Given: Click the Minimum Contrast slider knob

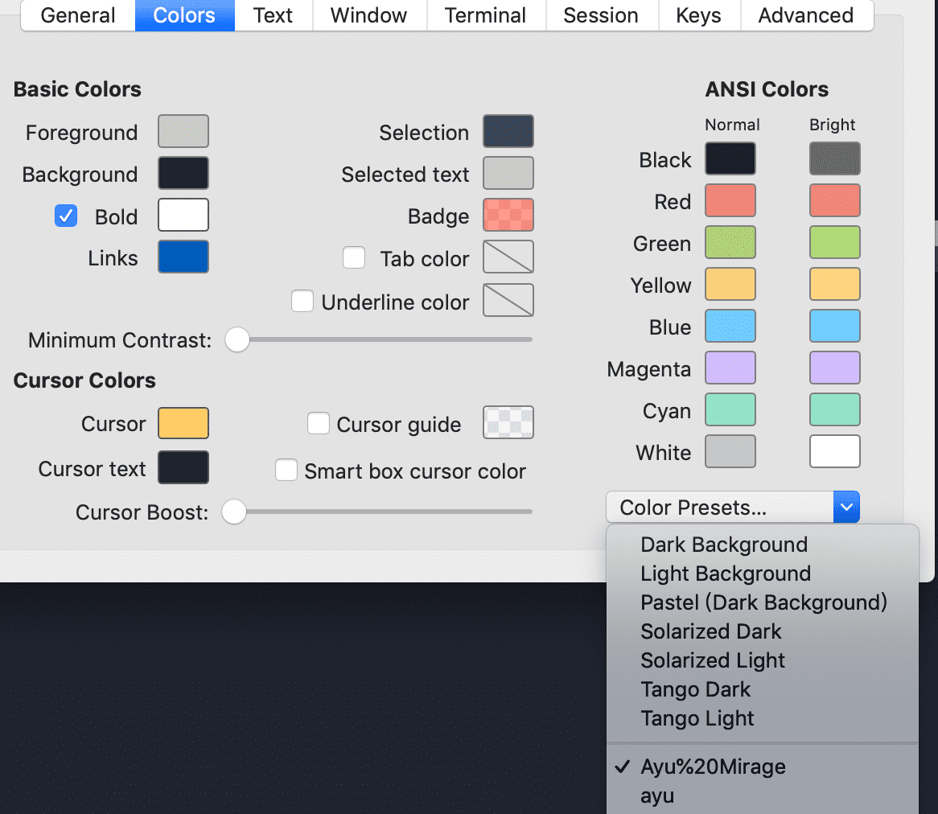Looking at the screenshot, I should click(x=237, y=339).
